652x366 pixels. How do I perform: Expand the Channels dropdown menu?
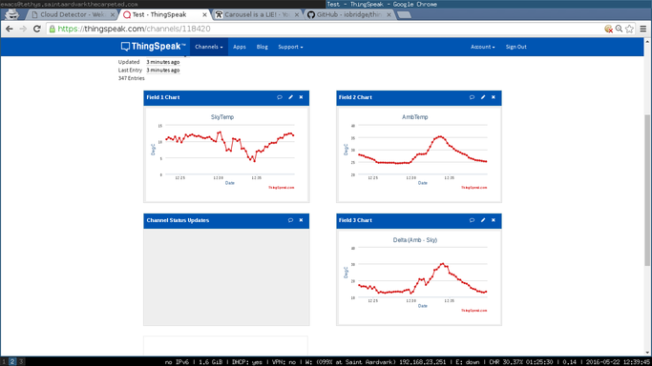click(x=209, y=47)
